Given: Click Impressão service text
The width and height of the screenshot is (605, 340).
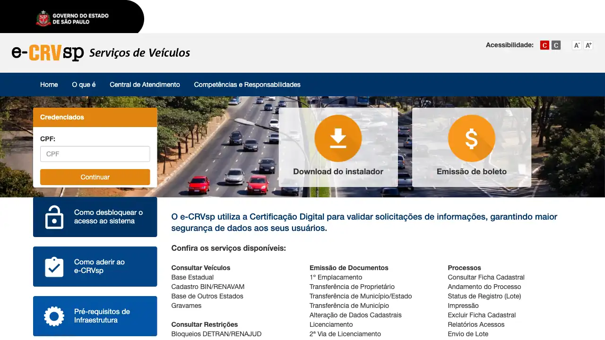Looking at the screenshot, I should point(463,306).
